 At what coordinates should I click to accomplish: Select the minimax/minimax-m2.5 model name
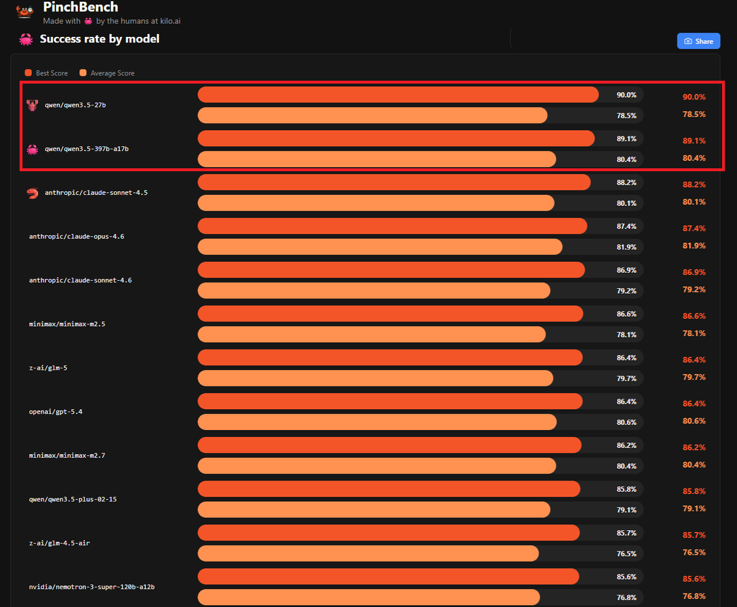[67, 324]
